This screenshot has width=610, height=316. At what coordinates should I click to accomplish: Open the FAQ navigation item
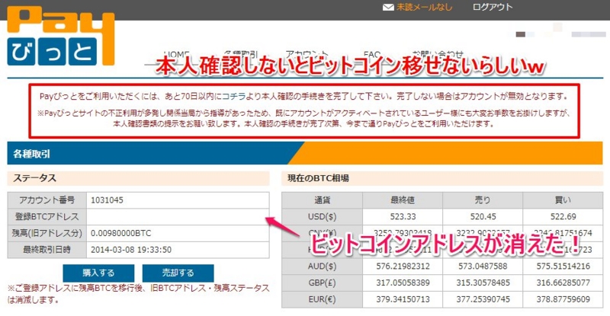coord(372,54)
